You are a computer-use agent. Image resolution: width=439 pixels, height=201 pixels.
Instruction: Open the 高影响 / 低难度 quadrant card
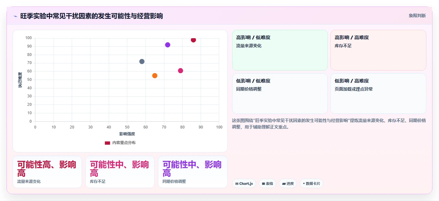(280, 50)
